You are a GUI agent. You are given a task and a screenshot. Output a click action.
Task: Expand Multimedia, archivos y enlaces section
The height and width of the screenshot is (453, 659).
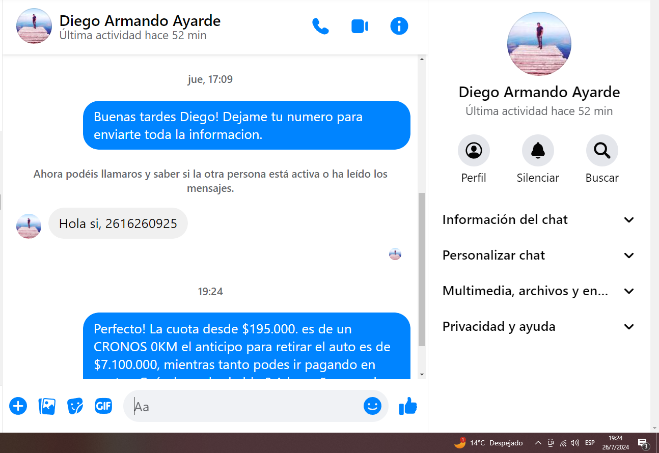pyautogui.click(x=539, y=291)
